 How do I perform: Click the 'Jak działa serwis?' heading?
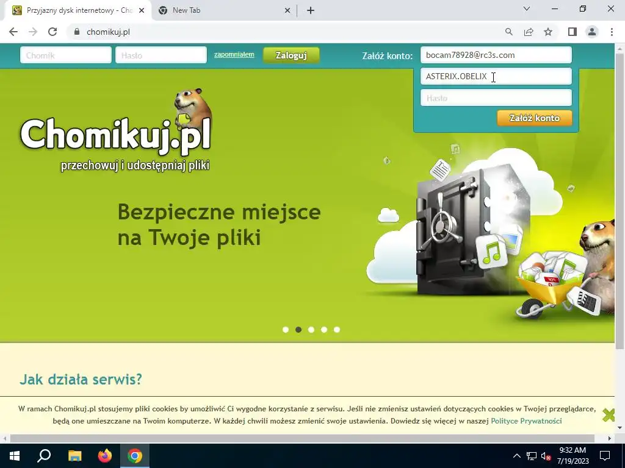(81, 379)
